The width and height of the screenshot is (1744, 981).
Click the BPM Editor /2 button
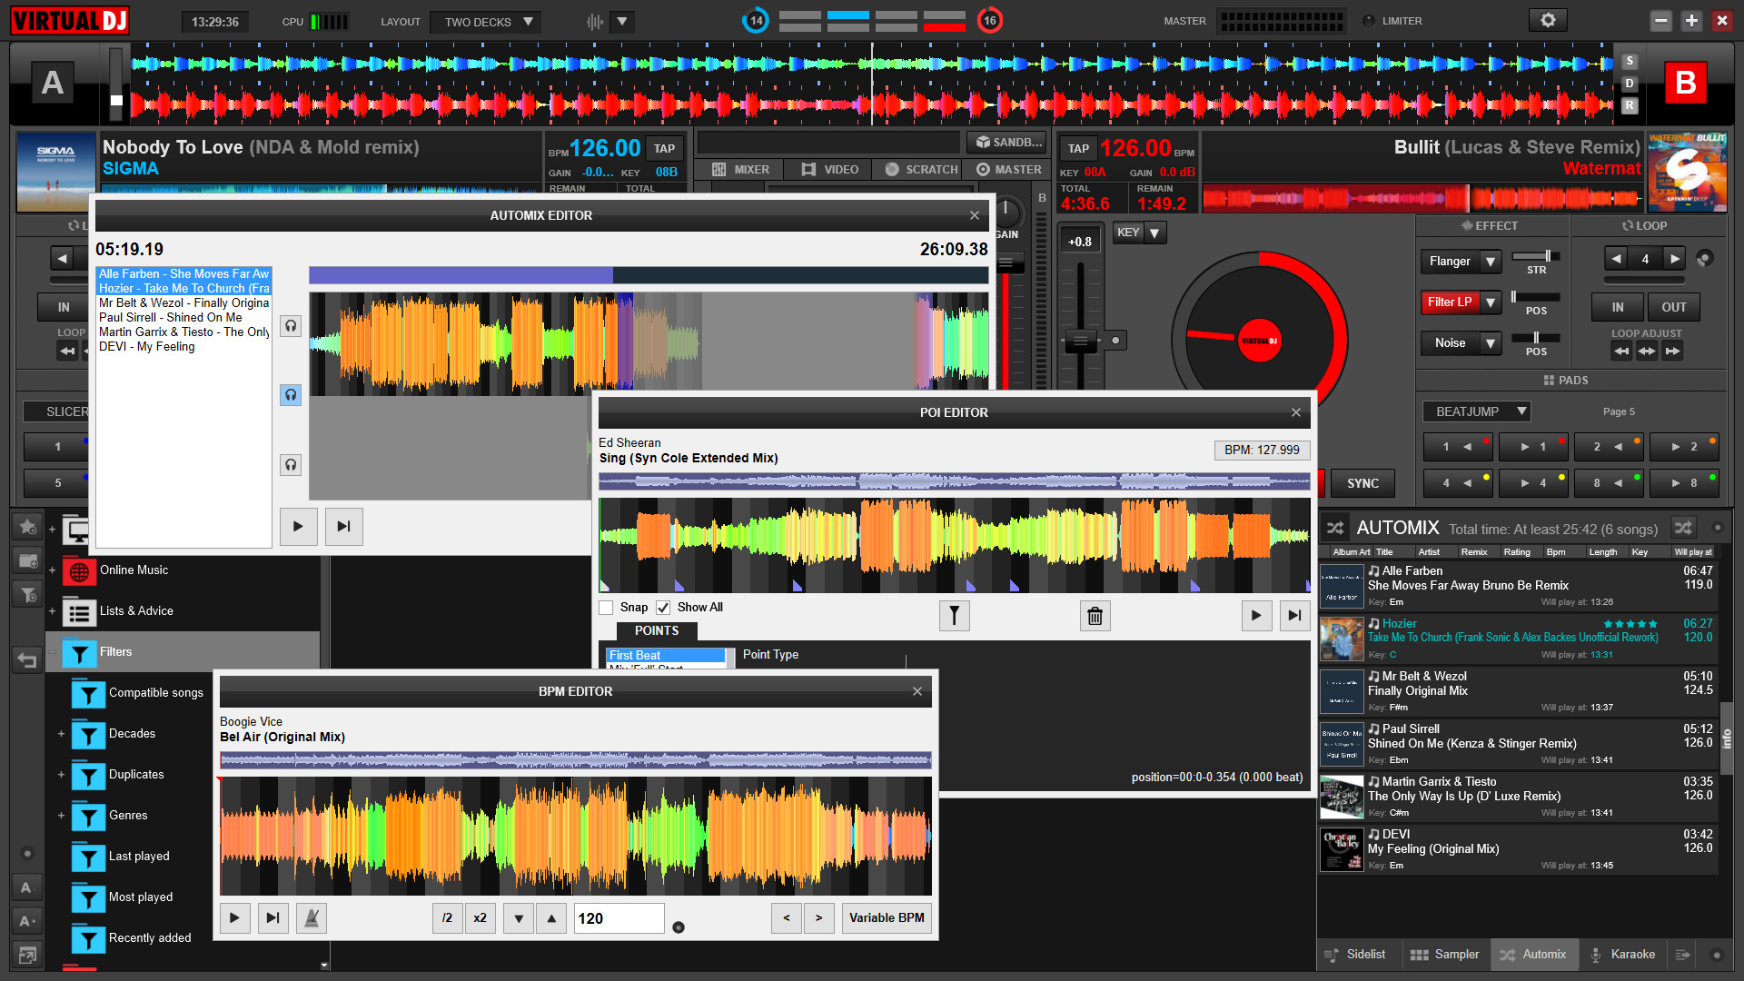point(447,918)
